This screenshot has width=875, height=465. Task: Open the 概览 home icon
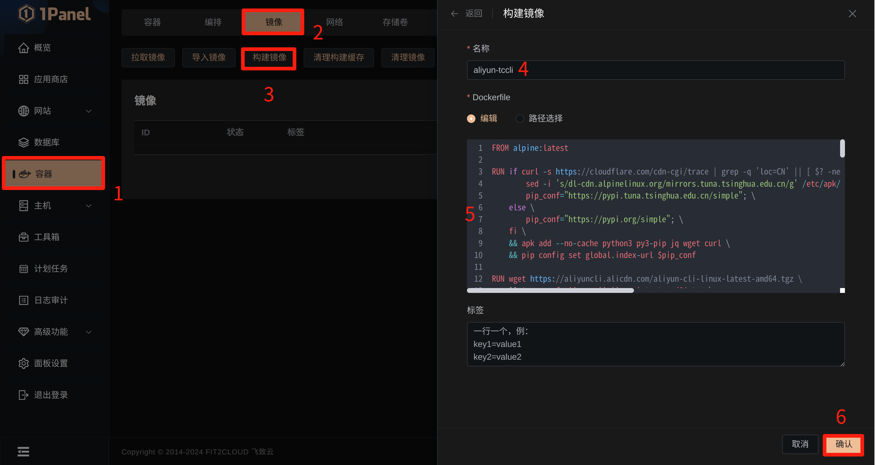tap(23, 48)
